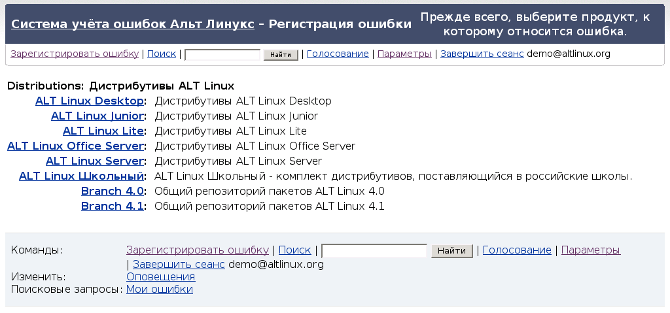The height and width of the screenshot is (313, 670).
Task: Select the ALT Linux Junior product
Action: (x=97, y=116)
